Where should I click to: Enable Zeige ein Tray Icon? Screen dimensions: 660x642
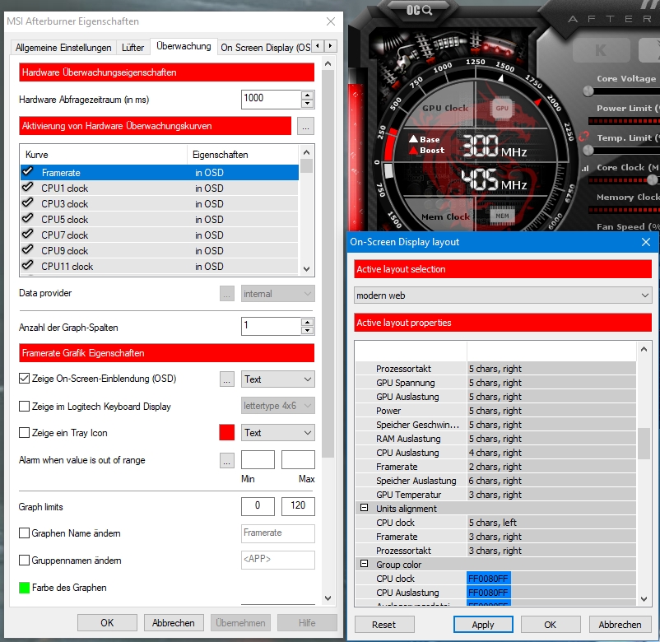[25, 433]
